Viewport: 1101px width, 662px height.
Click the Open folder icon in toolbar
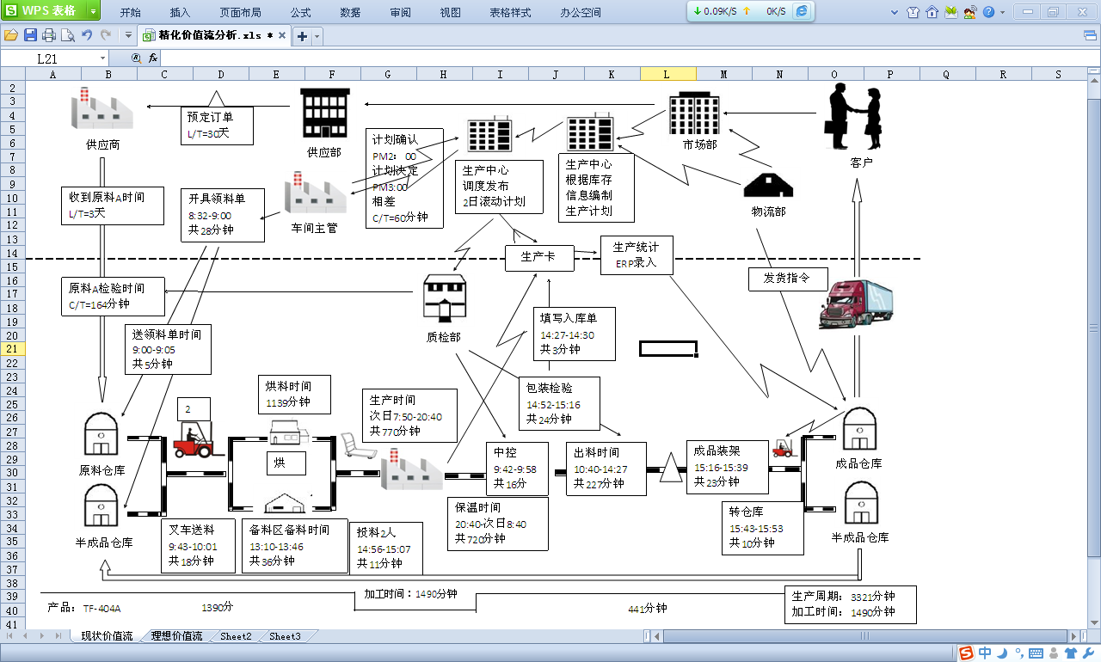pyautogui.click(x=11, y=35)
